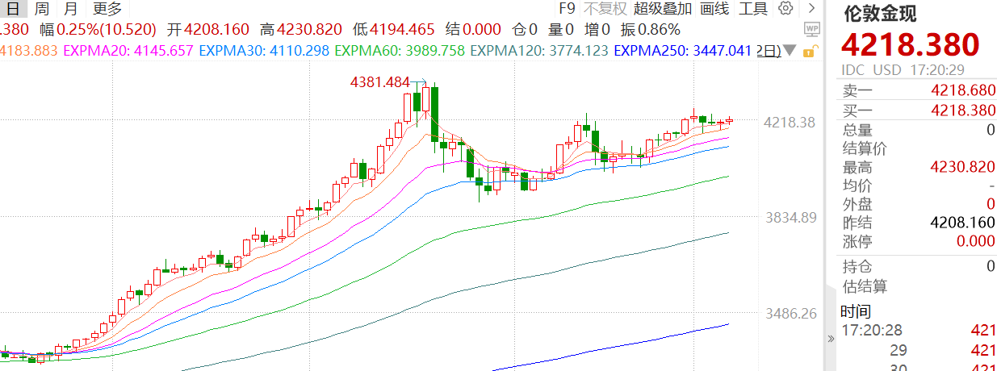Click the 幅 0.25%(10.520) change value

[x=98, y=30]
